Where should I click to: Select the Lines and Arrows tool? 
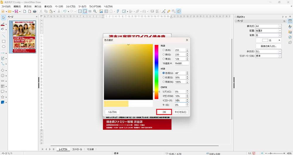point(3,53)
